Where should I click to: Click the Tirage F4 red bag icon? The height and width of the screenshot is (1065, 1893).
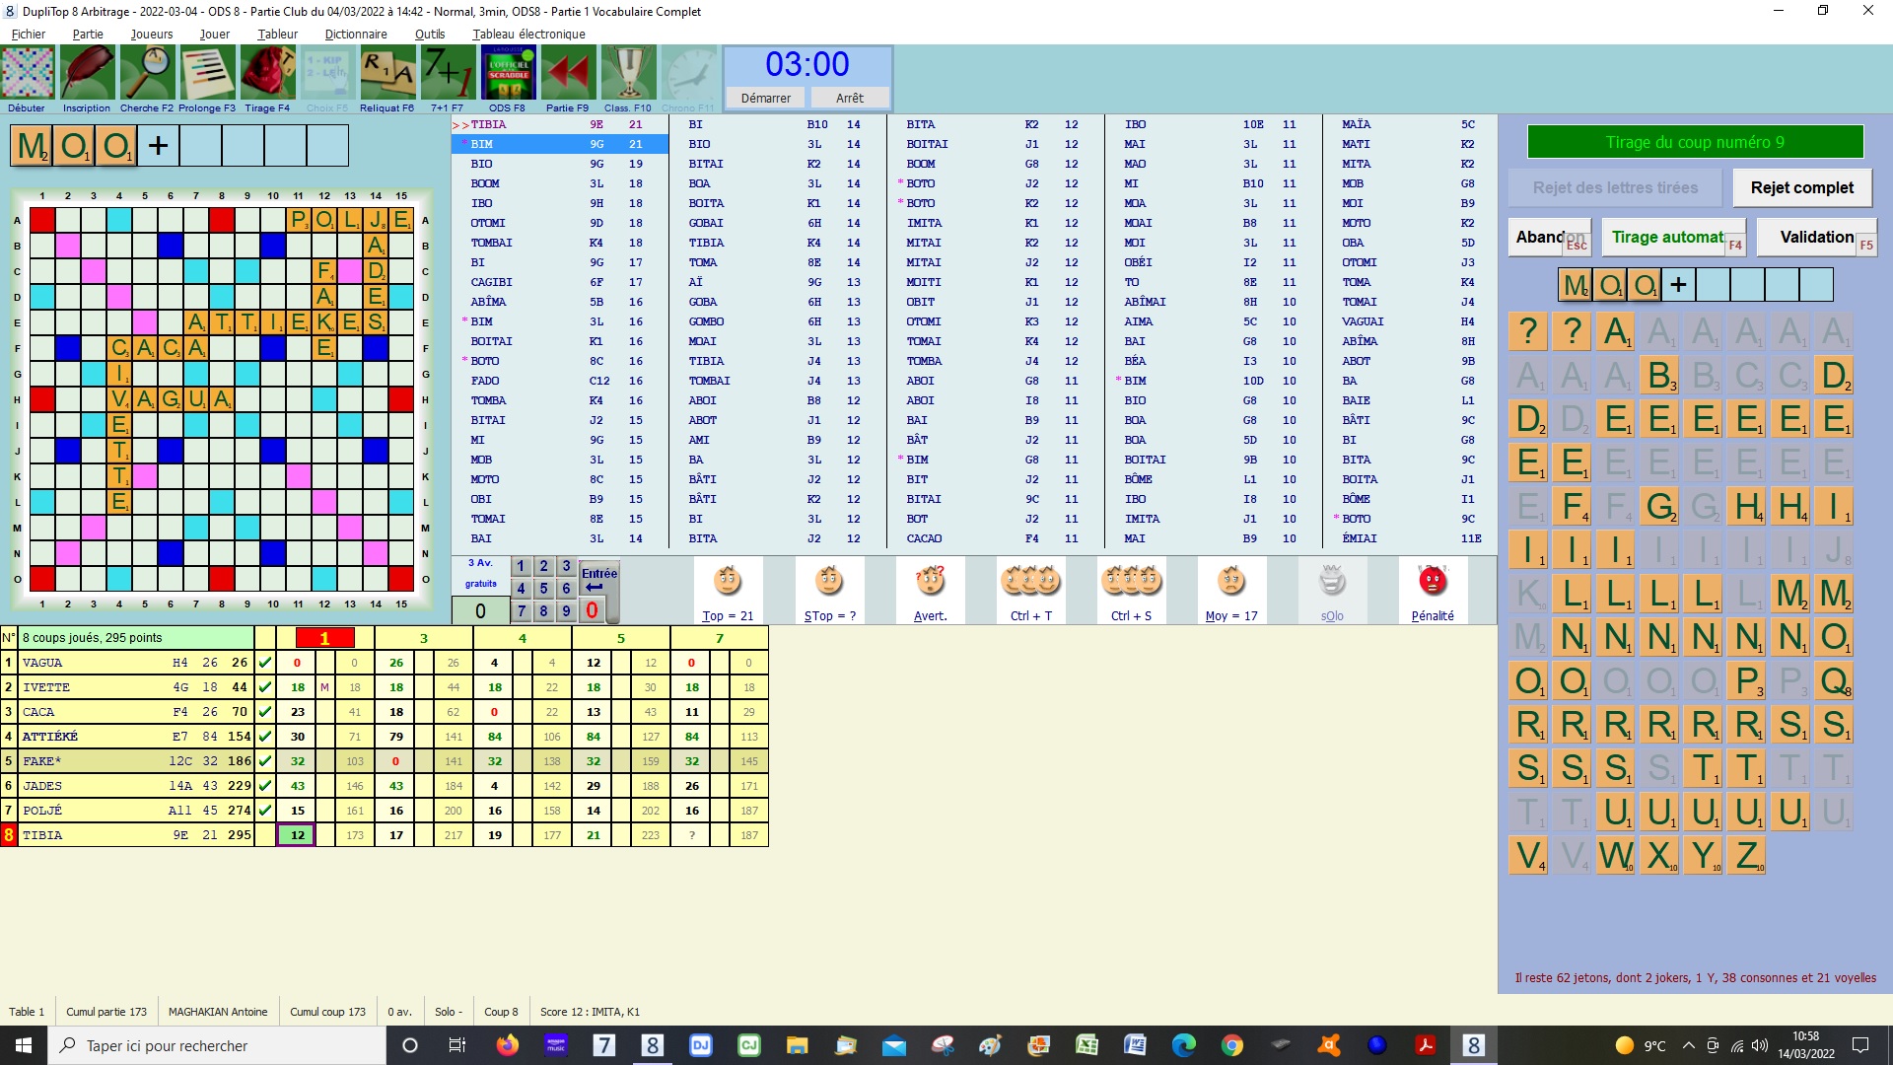coord(267,74)
